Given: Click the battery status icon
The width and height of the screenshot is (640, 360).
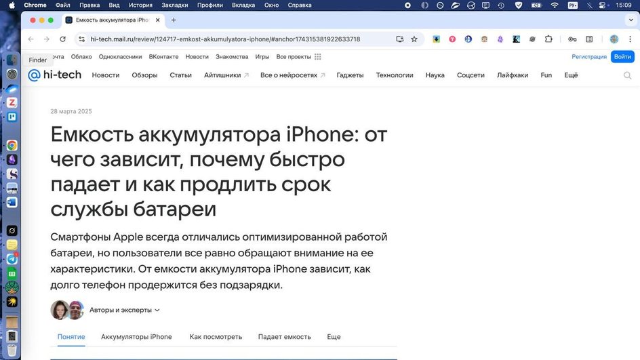Looking at the screenshot, I should coord(536,5).
